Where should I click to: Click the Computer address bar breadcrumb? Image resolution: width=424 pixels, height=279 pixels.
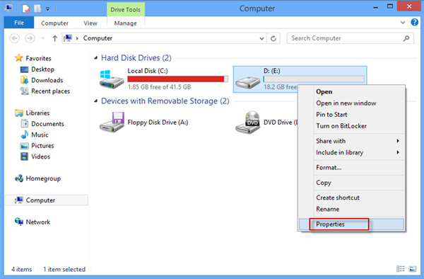click(x=98, y=38)
